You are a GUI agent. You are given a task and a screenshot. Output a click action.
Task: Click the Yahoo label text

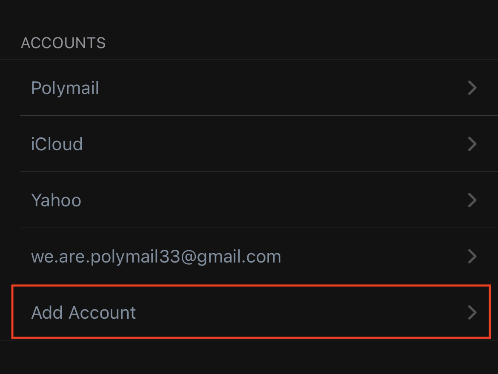tap(56, 200)
